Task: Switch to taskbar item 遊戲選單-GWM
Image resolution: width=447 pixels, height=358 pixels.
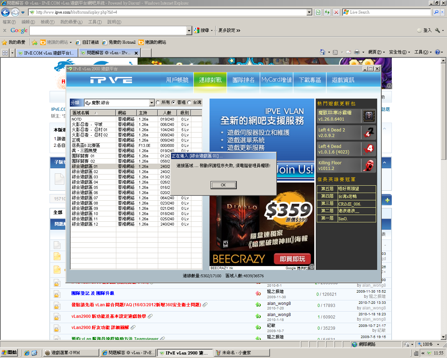Action: pos(71,353)
